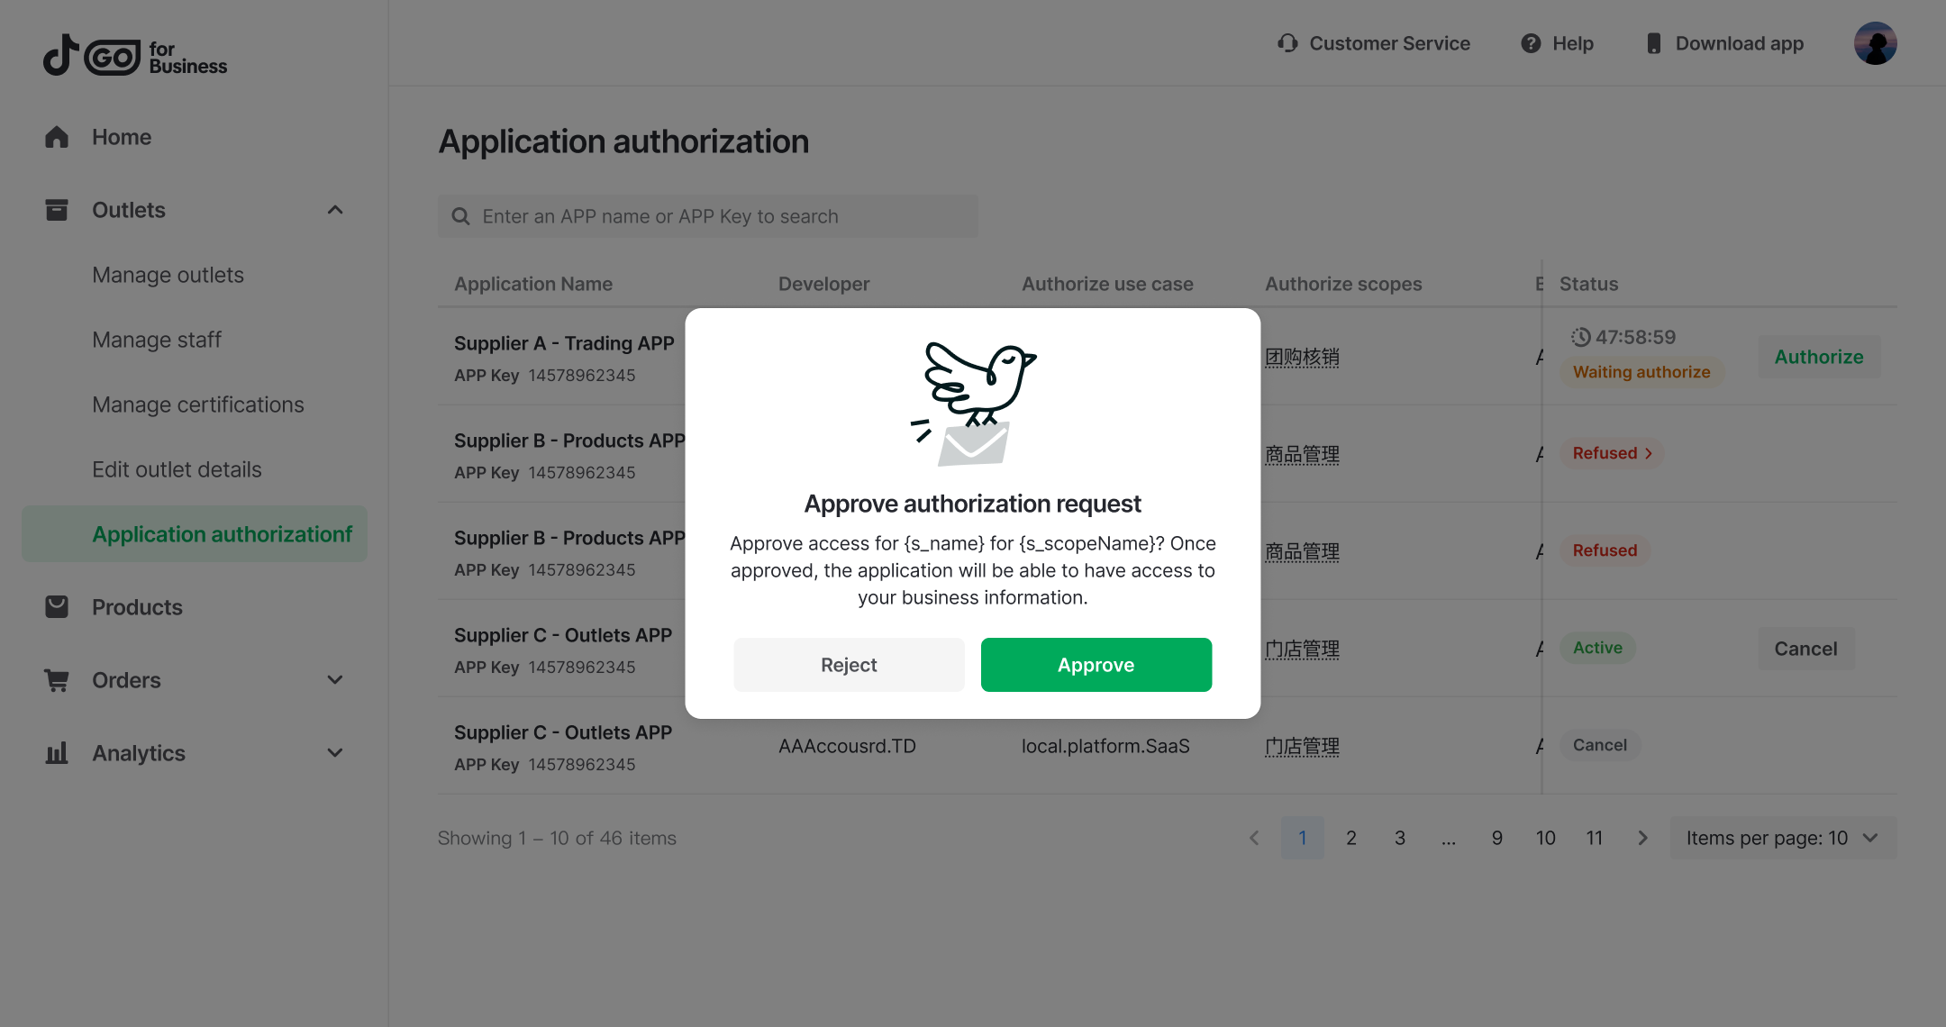
Task: Click the Download app phone icon
Action: (1654, 43)
